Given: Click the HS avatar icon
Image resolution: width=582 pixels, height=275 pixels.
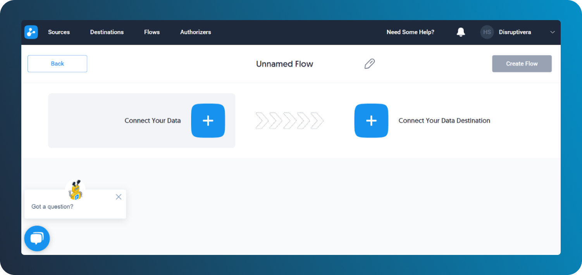Looking at the screenshot, I should point(487,32).
